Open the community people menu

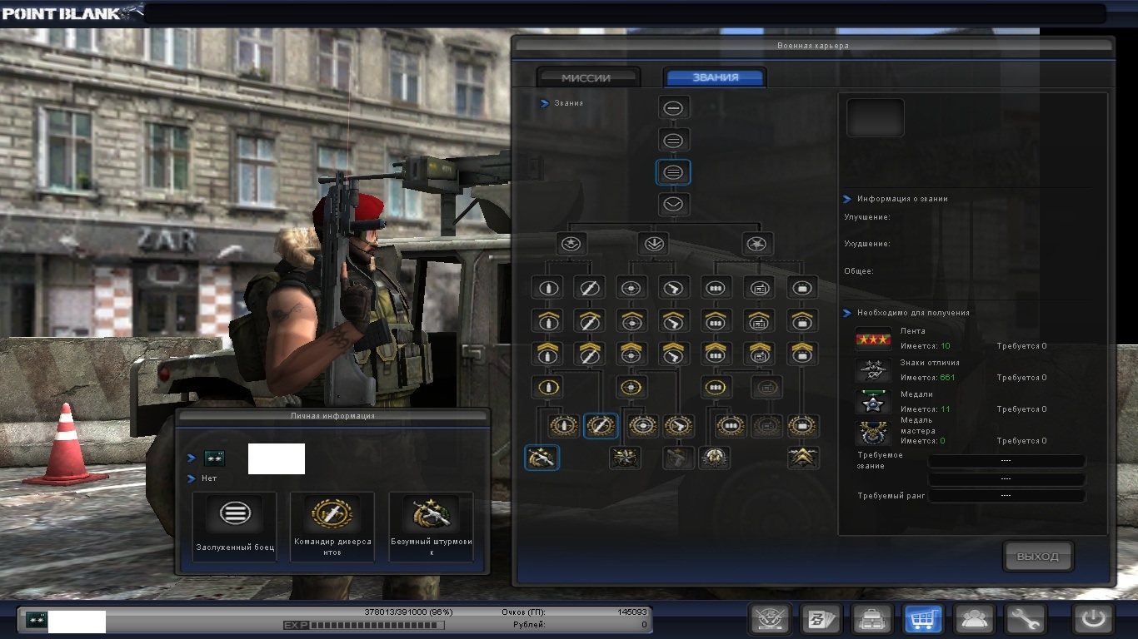[x=975, y=619]
